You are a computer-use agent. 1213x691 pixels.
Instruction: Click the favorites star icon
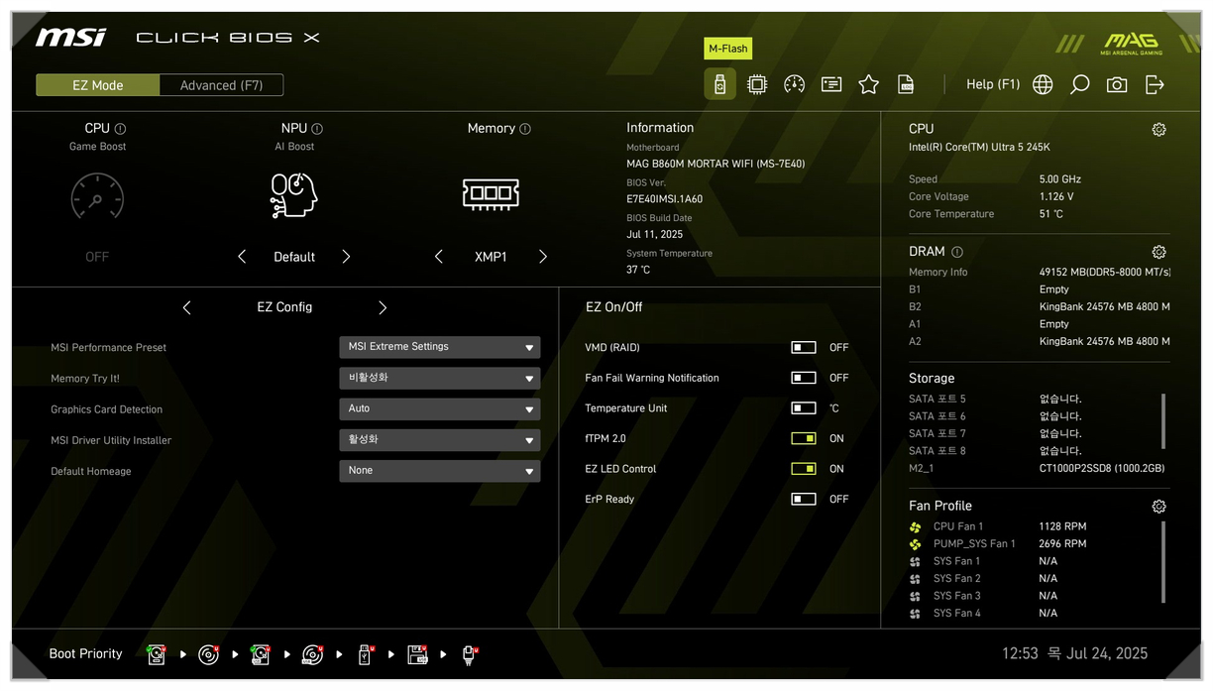[x=868, y=84]
